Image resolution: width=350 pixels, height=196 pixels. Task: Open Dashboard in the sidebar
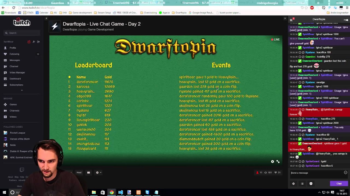tap(15, 79)
